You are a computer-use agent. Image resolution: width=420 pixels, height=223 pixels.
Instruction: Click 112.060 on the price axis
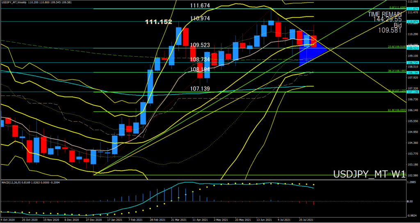(413, 2)
